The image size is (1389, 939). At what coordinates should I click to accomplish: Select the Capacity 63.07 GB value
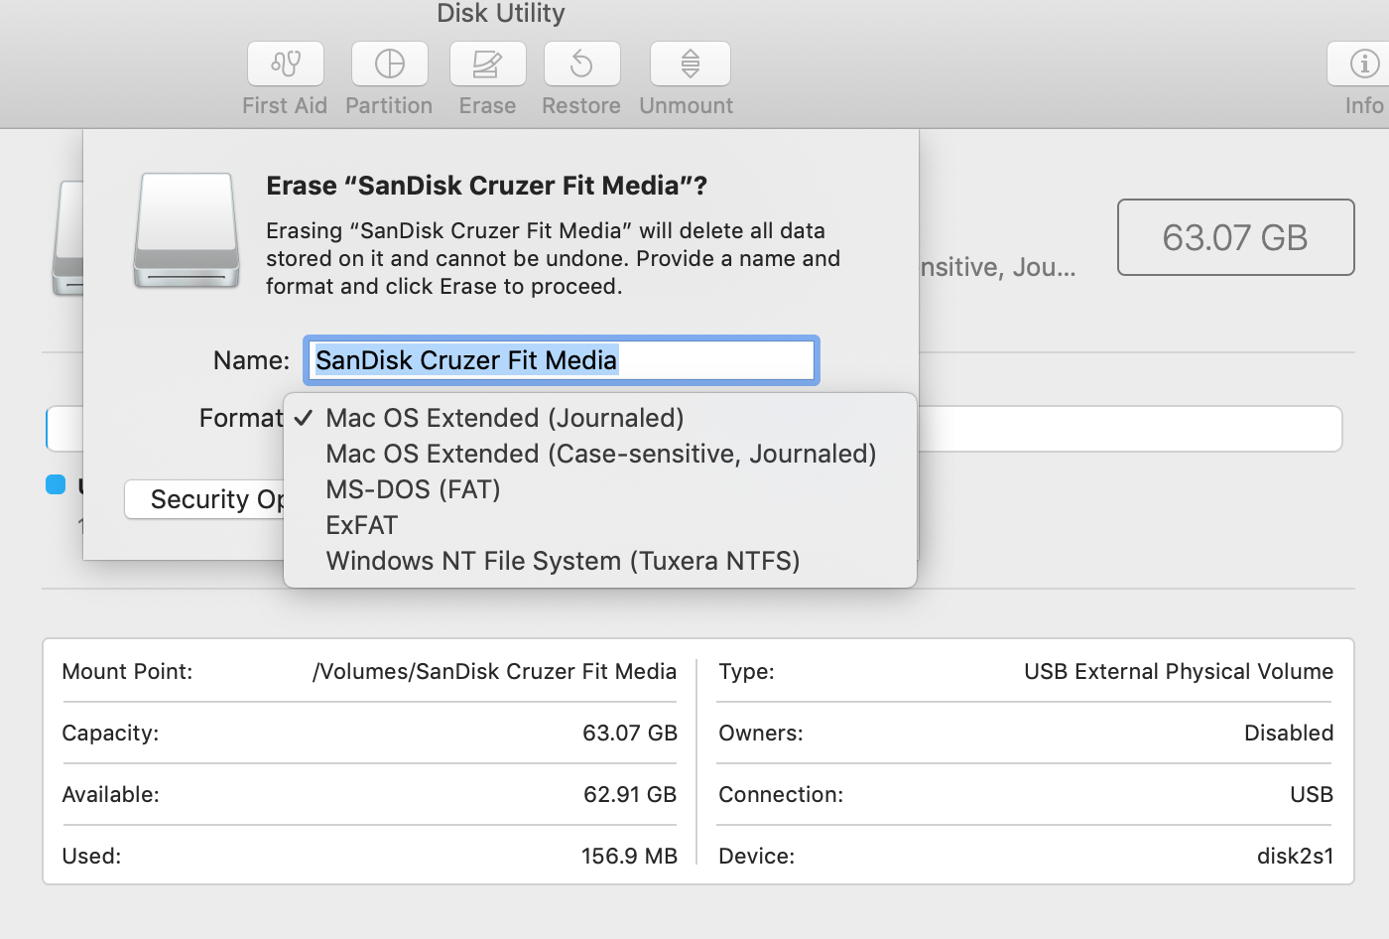point(629,734)
